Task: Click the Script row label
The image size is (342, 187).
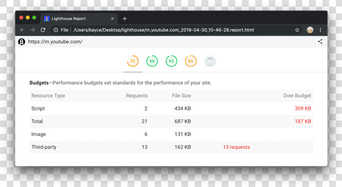Action: coord(38,108)
